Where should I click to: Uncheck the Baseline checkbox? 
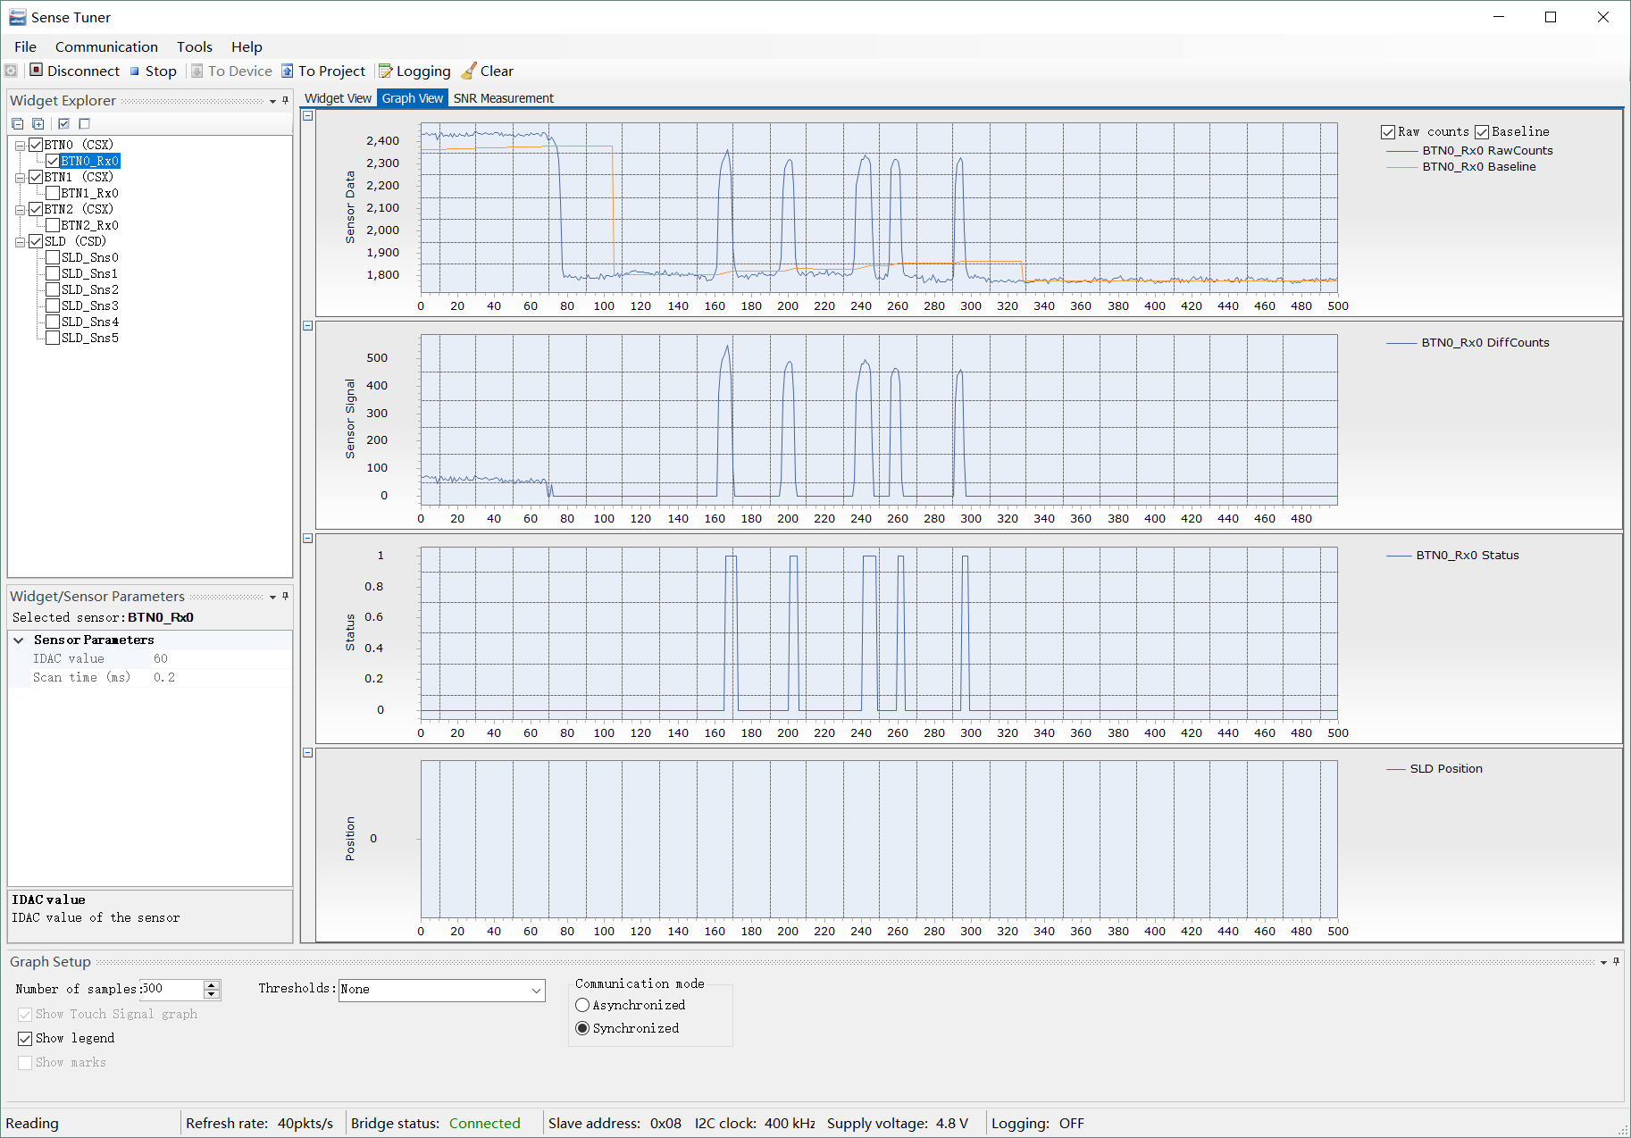click(1482, 132)
